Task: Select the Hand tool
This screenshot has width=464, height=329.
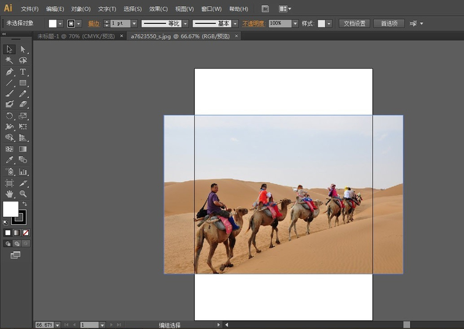Action: point(9,194)
